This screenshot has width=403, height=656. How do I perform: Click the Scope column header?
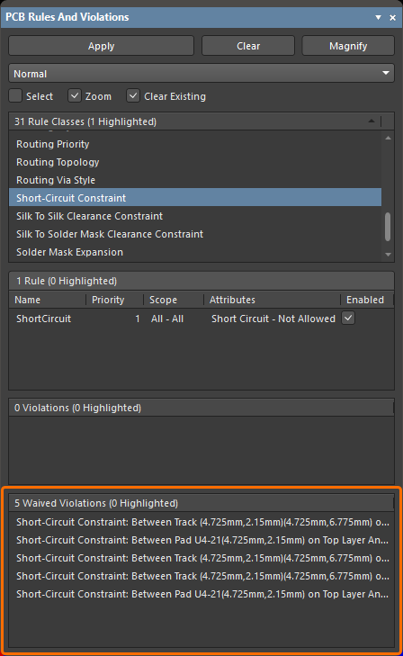[174, 300]
